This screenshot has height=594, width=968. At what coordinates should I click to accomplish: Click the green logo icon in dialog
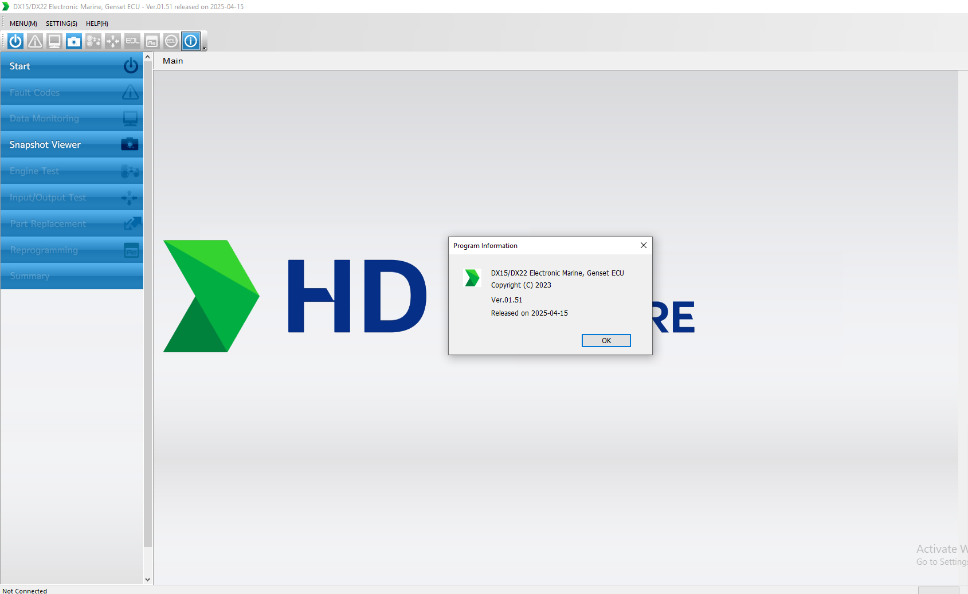472,278
